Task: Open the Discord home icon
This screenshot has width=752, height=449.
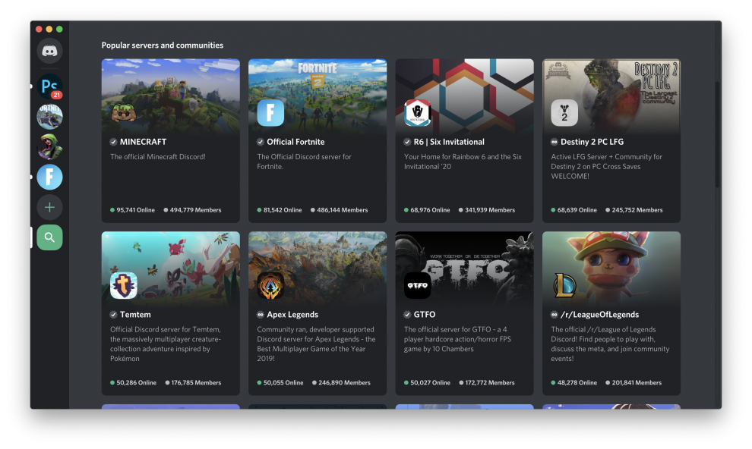Action: [49, 51]
